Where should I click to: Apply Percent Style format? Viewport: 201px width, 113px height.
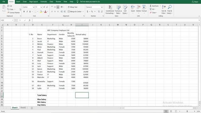coord(92,12)
